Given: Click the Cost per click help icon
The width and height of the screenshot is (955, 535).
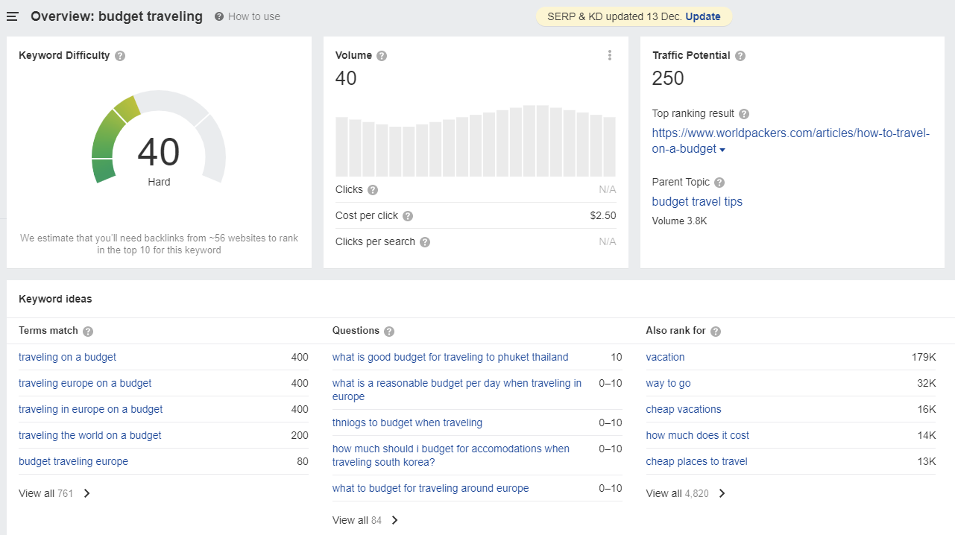Looking at the screenshot, I should click(408, 216).
